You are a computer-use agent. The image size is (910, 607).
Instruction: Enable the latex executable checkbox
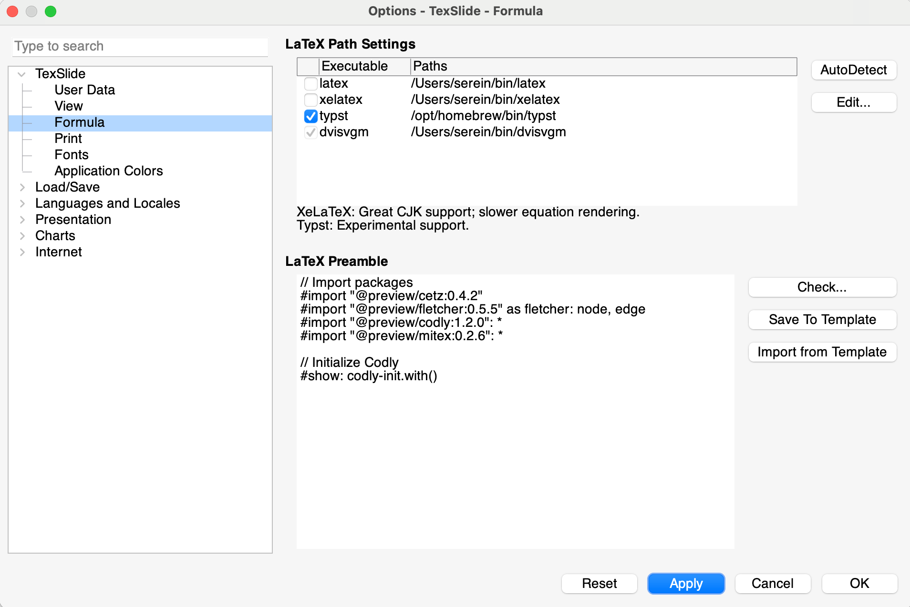pos(310,84)
